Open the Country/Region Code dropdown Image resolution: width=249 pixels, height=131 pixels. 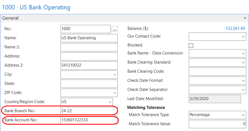coord(110,102)
